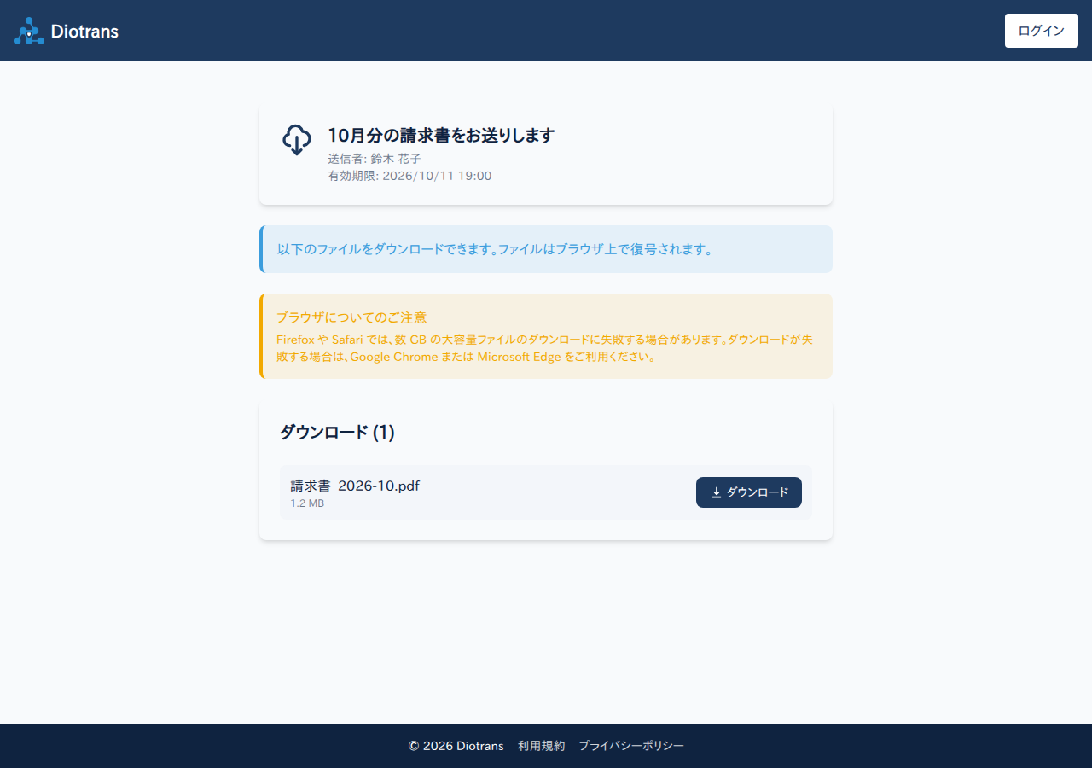Screen dimensions: 1092x768
Task: Click the Firefox and Safari warning paragraph
Action: (x=544, y=348)
